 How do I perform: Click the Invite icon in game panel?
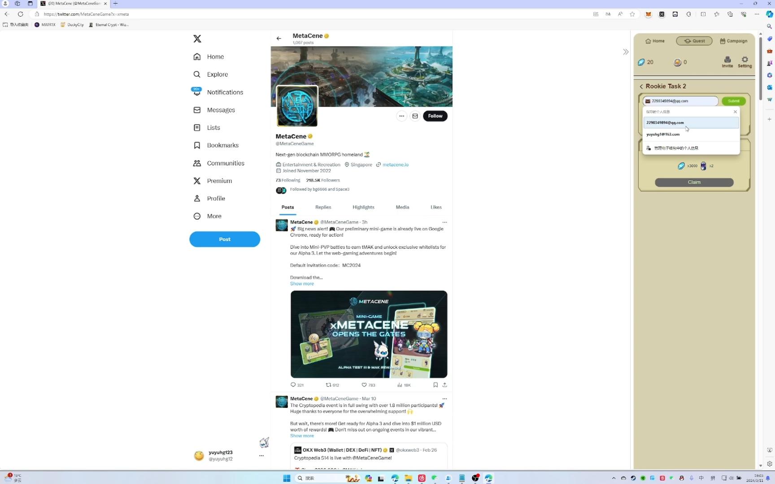(x=727, y=62)
